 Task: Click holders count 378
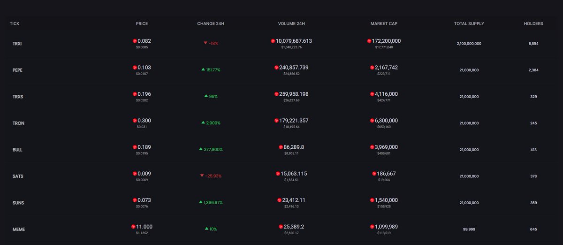click(x=533, y=176)
